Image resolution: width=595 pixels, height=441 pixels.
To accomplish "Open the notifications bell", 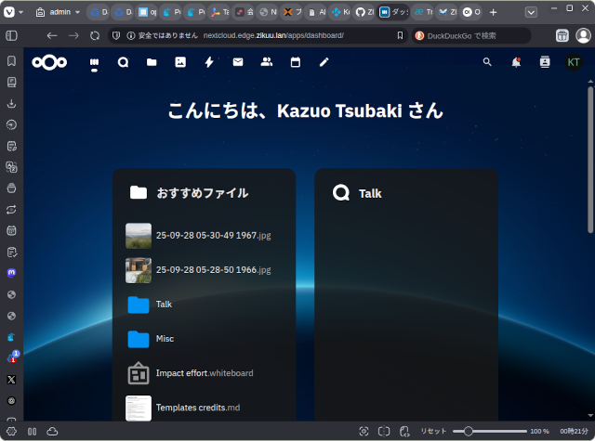I will coord(516,62).
